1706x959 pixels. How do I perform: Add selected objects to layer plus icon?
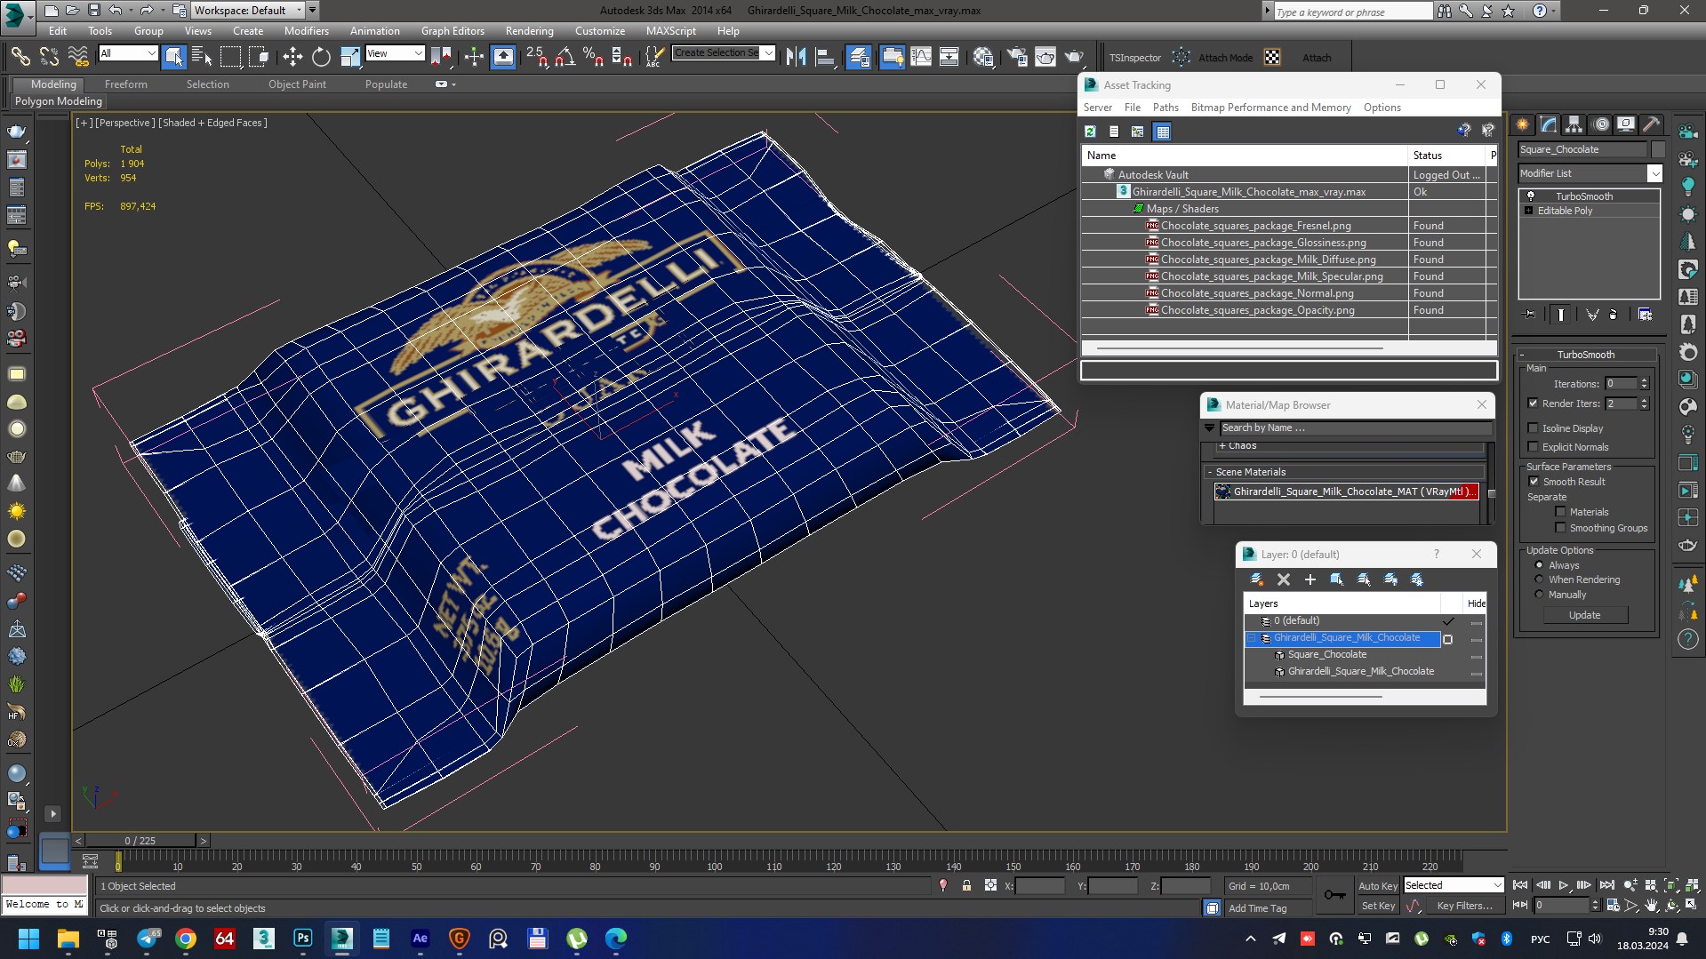(x=1310, y=579)
